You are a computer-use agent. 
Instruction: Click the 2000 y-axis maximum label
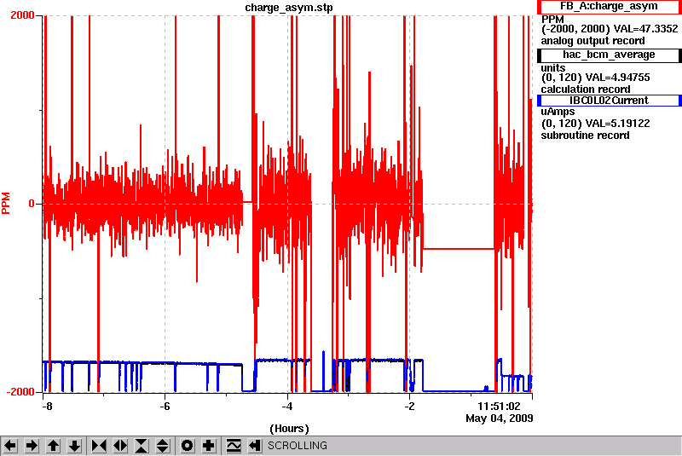(x=22, y=14)
